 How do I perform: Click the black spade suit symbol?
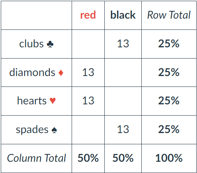pos(54,130)
